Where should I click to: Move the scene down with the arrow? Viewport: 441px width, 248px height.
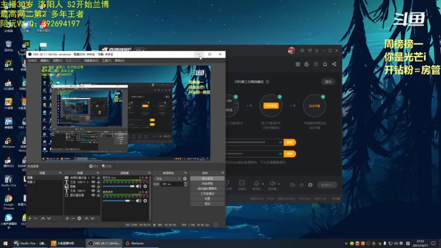point(49,218)
